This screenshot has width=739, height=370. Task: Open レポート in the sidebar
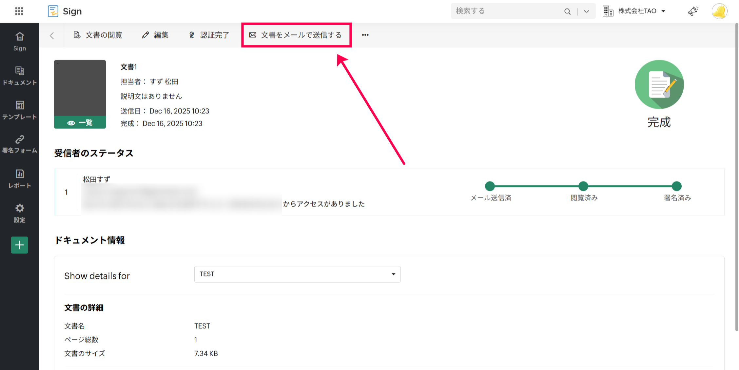[x=20, y=179]
